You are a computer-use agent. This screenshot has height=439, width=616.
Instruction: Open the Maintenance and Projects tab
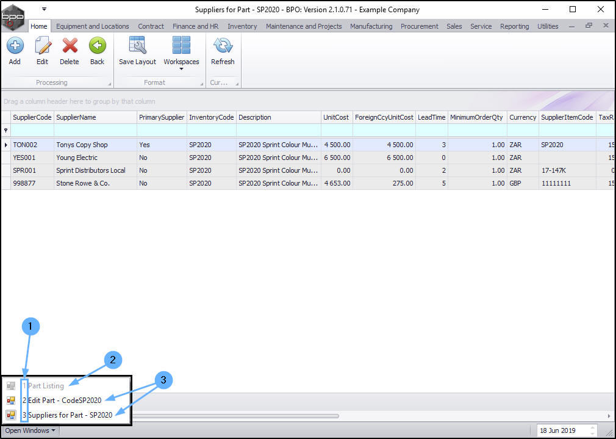[x=304, y=26]
